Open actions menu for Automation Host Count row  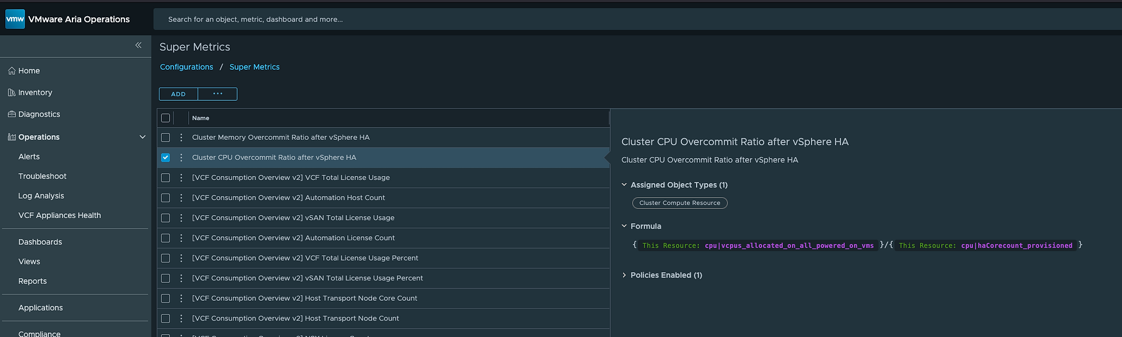point(181,198)
